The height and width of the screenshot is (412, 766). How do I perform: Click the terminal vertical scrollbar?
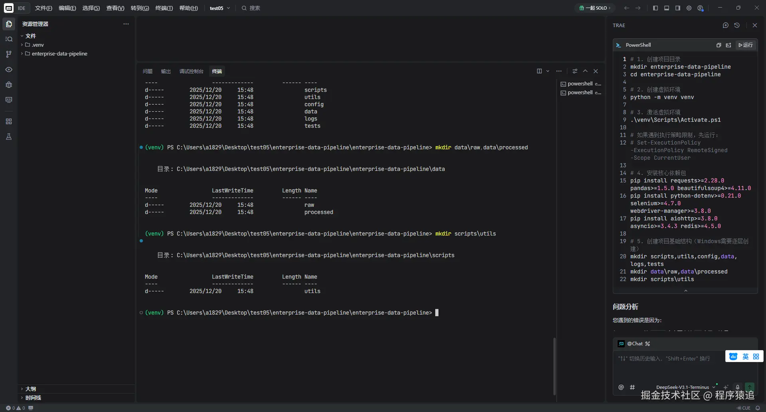(x=555, y=366)
